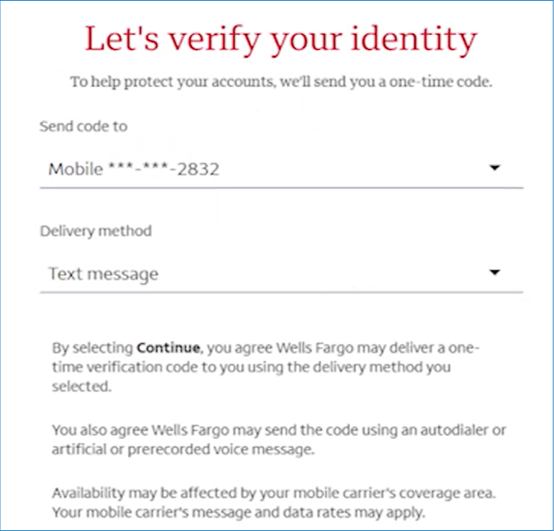Click the "Send code to" field label

pos(83,126)
